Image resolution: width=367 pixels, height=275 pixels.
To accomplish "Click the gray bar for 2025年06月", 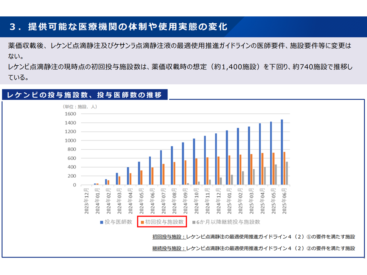I will 287,173.
